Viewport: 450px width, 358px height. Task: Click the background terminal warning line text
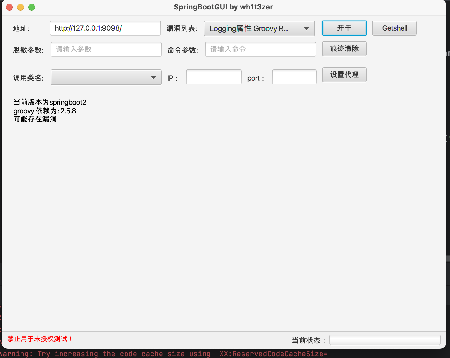click(x=164, y=354)
